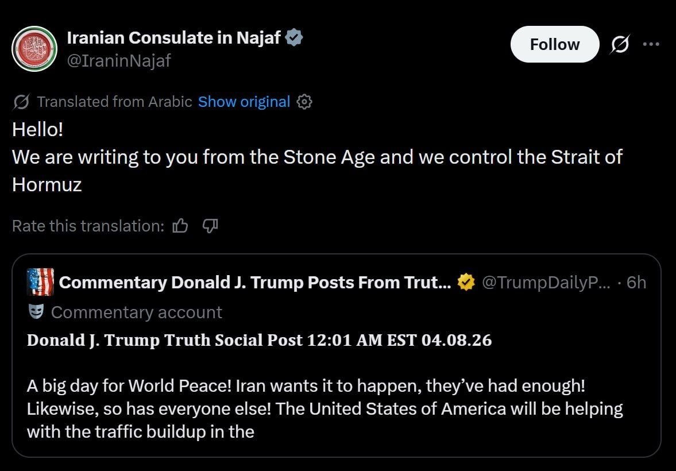The width and height of the screenshot is (676, 471).
Task: Open the Iranian Consulate in Najaf display name
Action: 173,38
